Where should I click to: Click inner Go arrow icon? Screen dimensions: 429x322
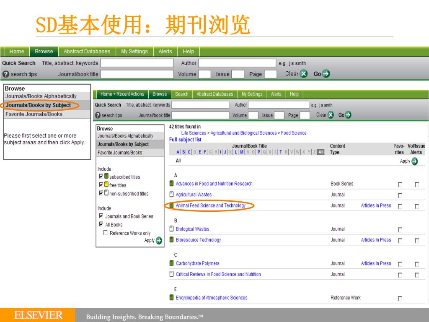(348, 115)
